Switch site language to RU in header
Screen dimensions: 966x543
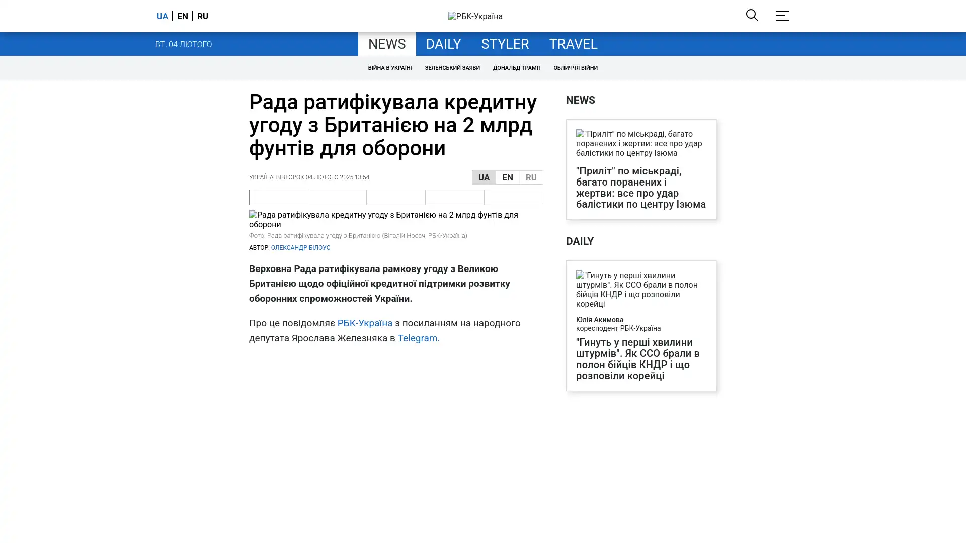203,16
